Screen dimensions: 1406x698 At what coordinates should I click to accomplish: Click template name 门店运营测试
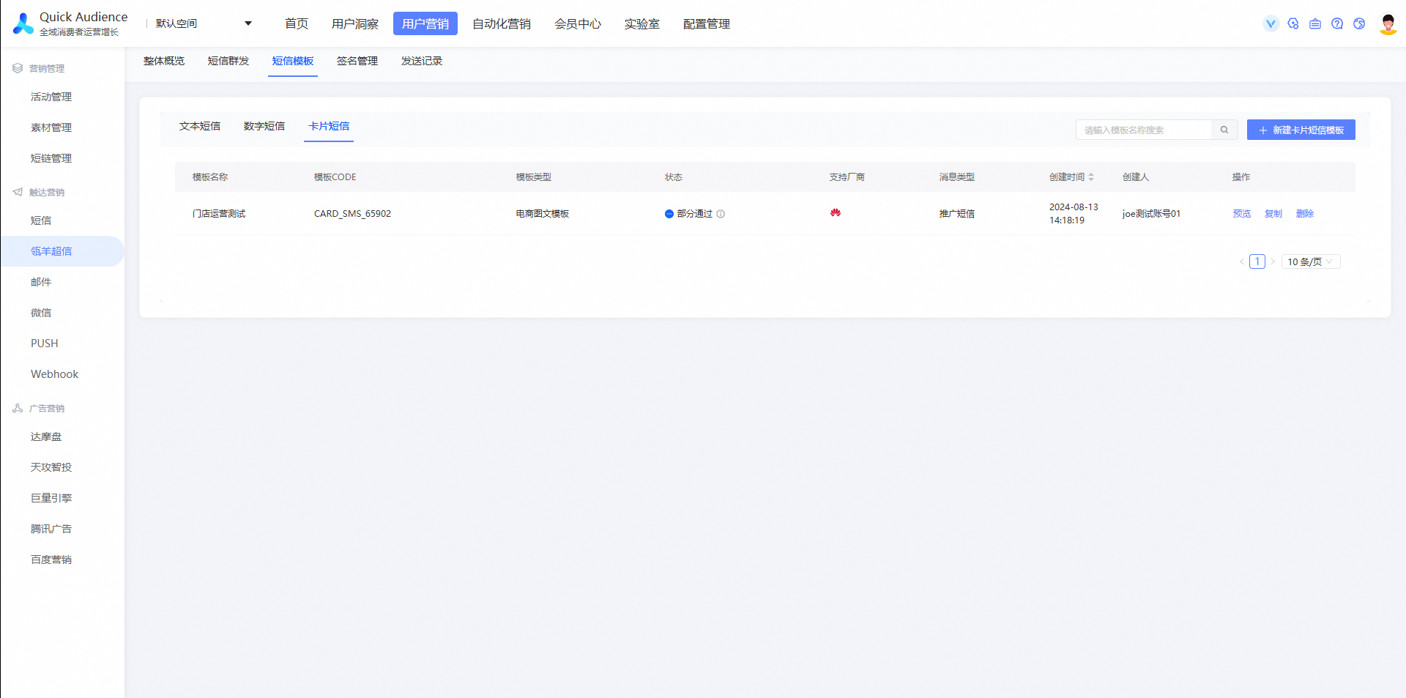(219, 214)
